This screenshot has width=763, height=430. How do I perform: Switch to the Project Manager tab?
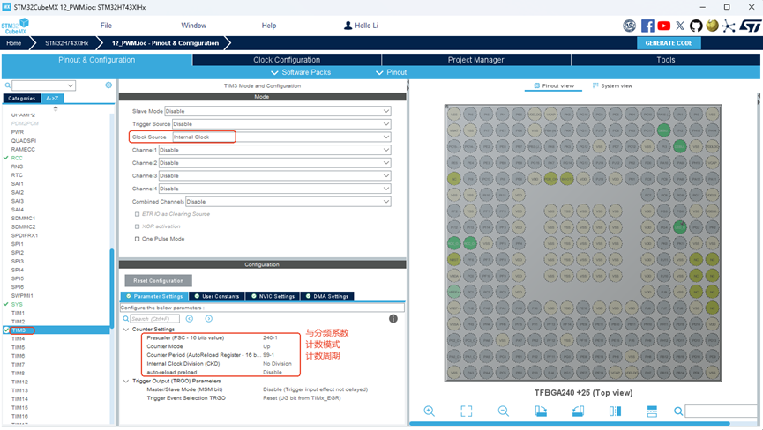coord(476,60)
